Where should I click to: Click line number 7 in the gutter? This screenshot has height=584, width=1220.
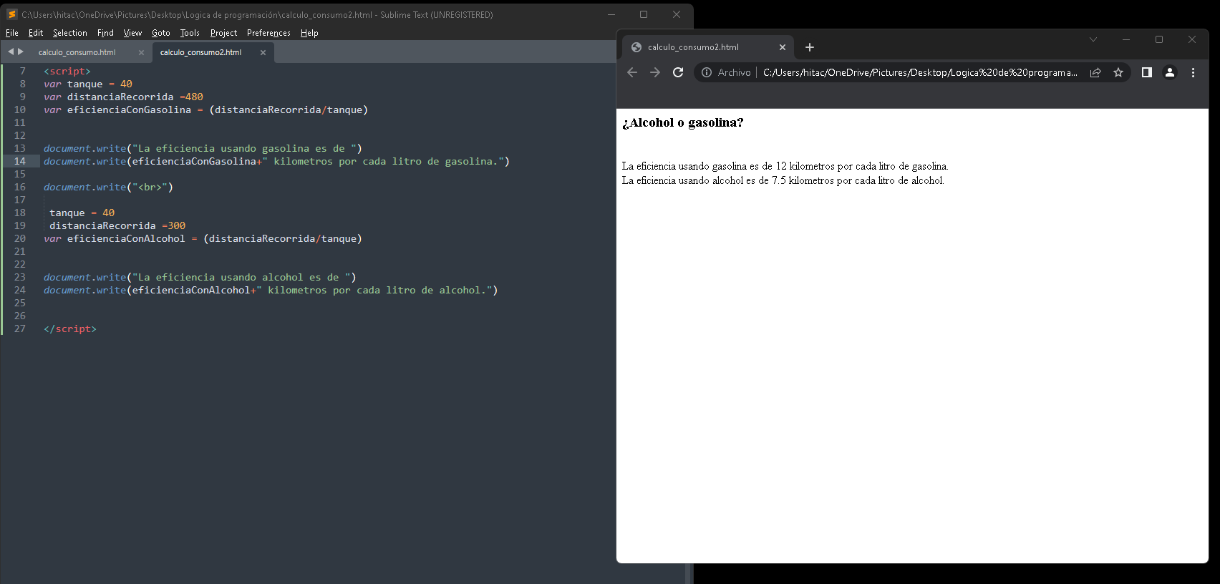pyautogui.click(x=23, y=71)
